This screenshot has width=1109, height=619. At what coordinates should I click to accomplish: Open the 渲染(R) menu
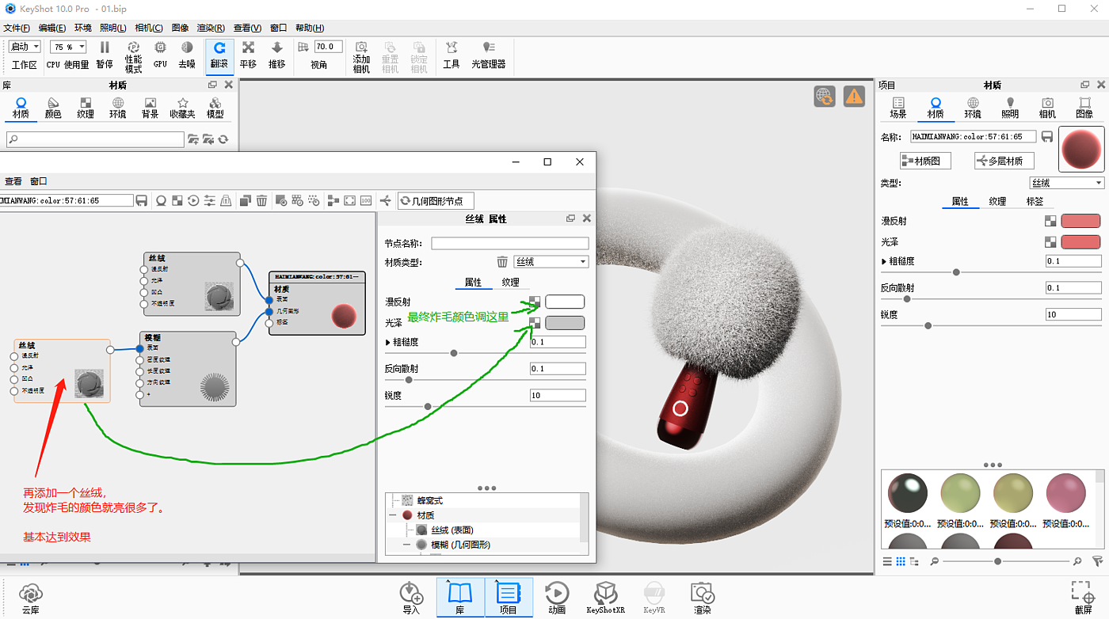210,28
